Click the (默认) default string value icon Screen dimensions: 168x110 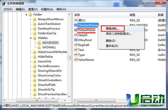tap(76, 20)
